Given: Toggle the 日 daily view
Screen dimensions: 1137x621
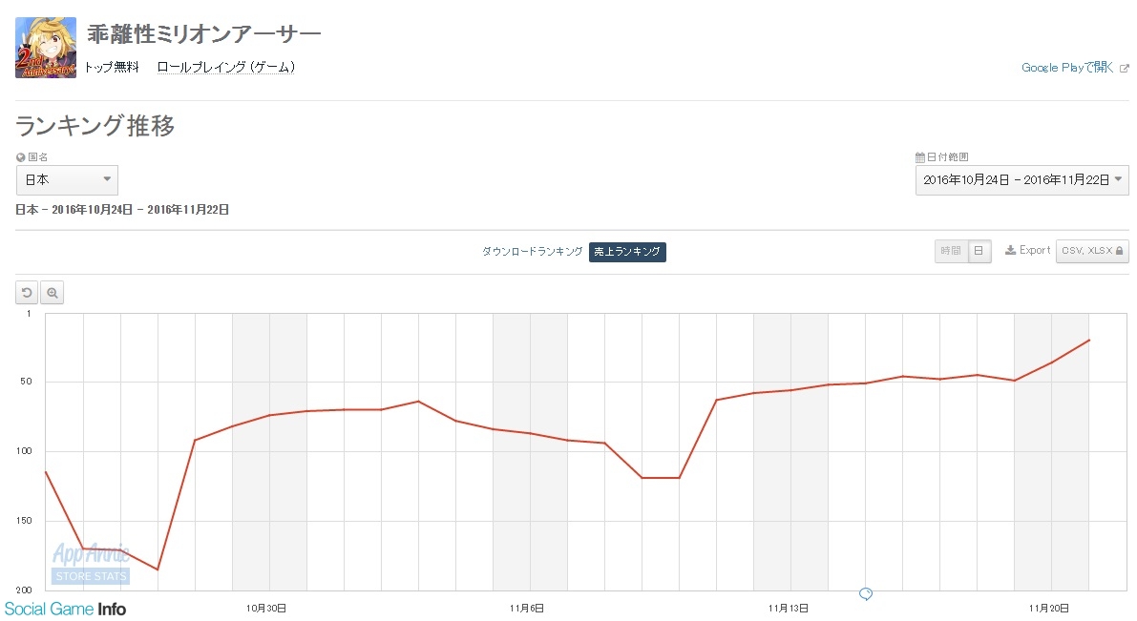Looking at the screenshot, I should coord(979,251).
